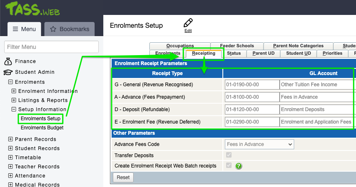This screenshot has width=356, height=187.
Task: Expand the Enrolment Information tree node
Action: (x=14, y=91)
